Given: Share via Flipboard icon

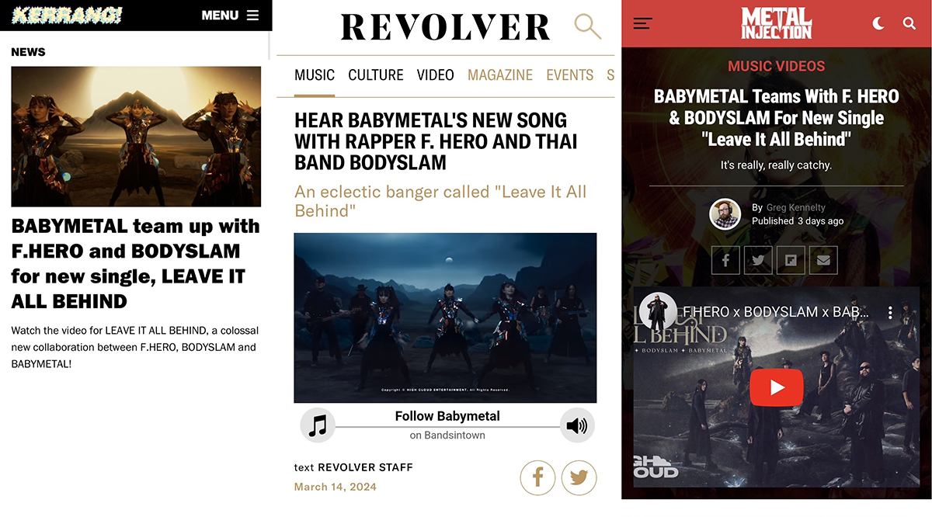Looking at the screenshot, I should pyautogui.click(x=791, y=260).
